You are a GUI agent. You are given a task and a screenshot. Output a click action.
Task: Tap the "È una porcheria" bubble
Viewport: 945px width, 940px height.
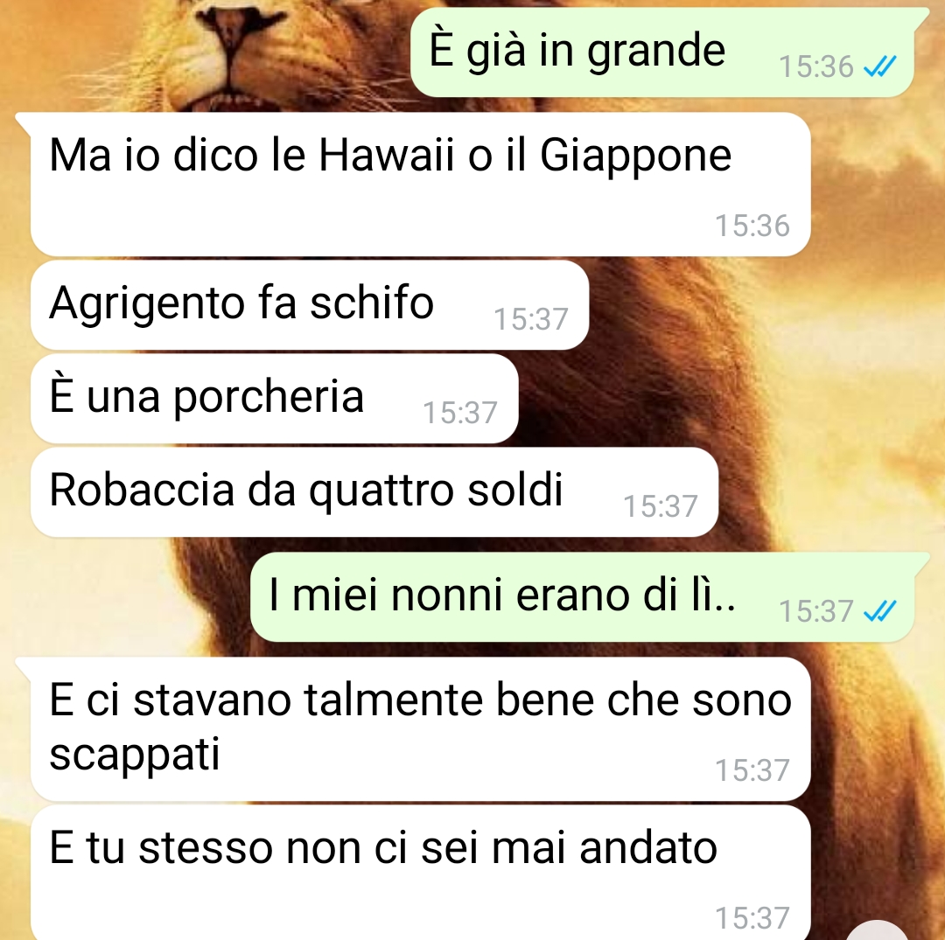point(274,398)
